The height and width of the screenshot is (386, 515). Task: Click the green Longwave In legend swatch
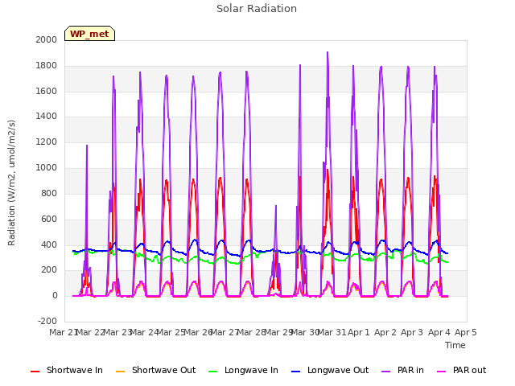[x=212, y=372]
